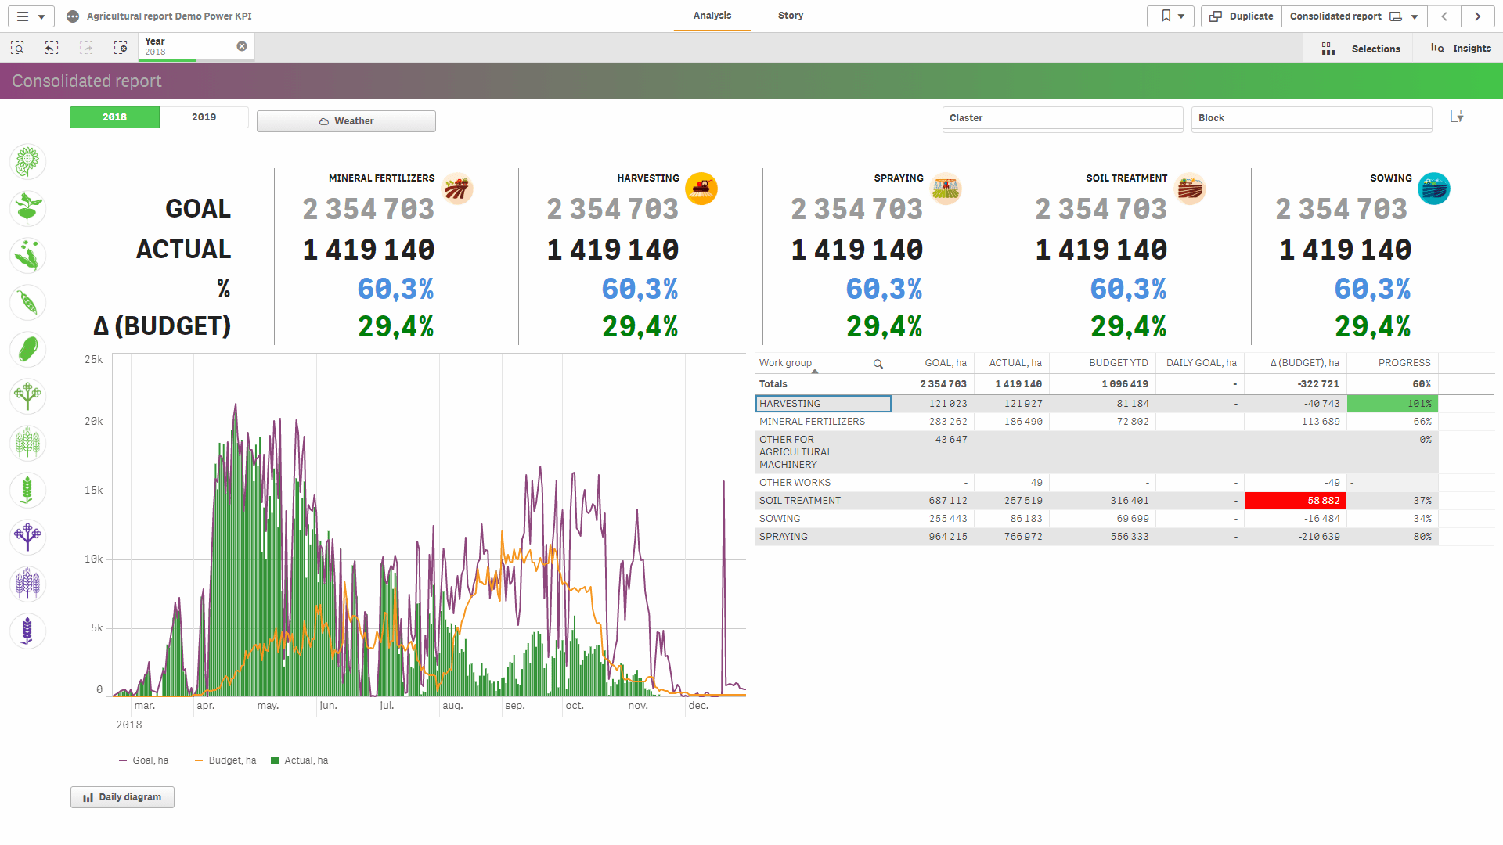
Task: Click the purple wheat crop icon
Action: coord(28,584)
